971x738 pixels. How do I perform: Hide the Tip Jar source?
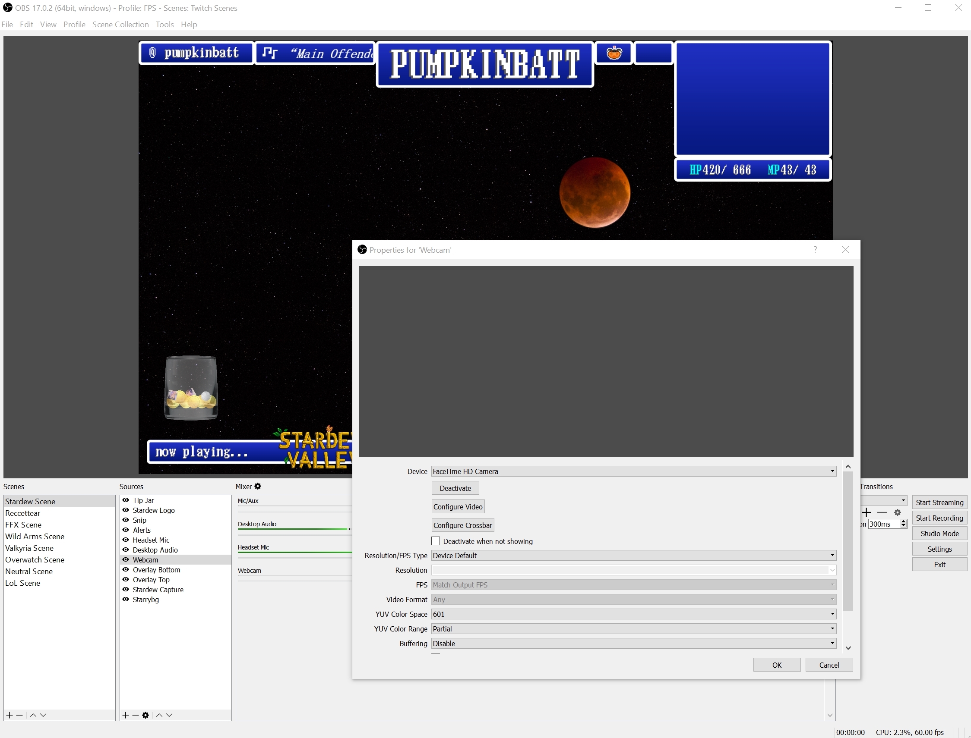click(x=126, y=500)
